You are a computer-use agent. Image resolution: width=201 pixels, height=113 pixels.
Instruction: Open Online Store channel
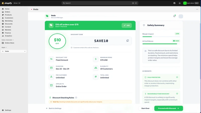[10, 43]
